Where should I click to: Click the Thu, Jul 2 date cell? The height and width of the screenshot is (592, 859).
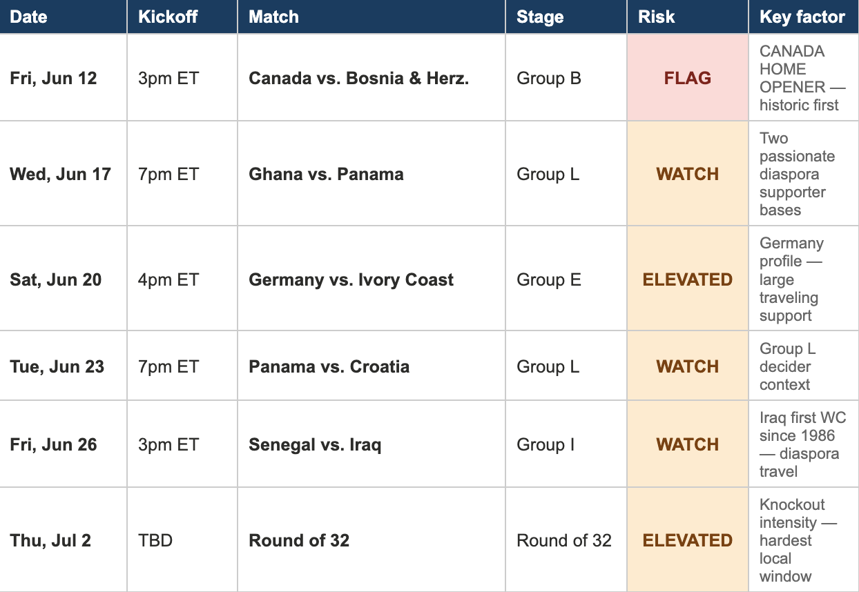(64, 540)
